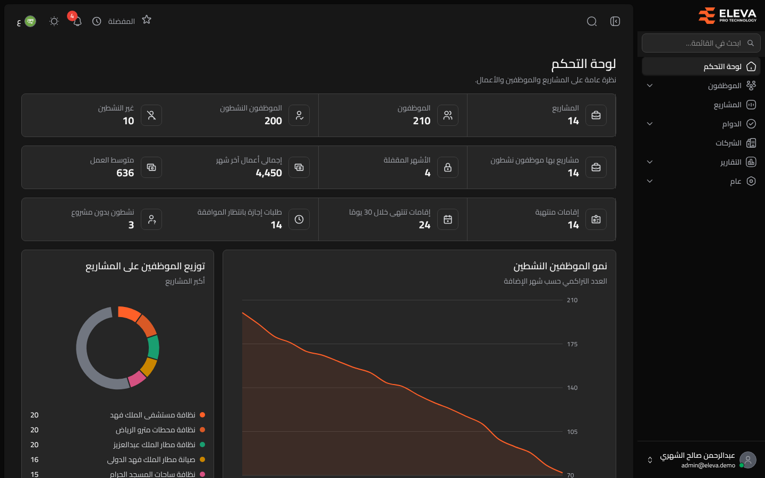This screenshot has width=765, height=478.
Task: Click the calendar icon on the إقامات تنتهي خلال 30 يومًا card
Action: (448, 219)
